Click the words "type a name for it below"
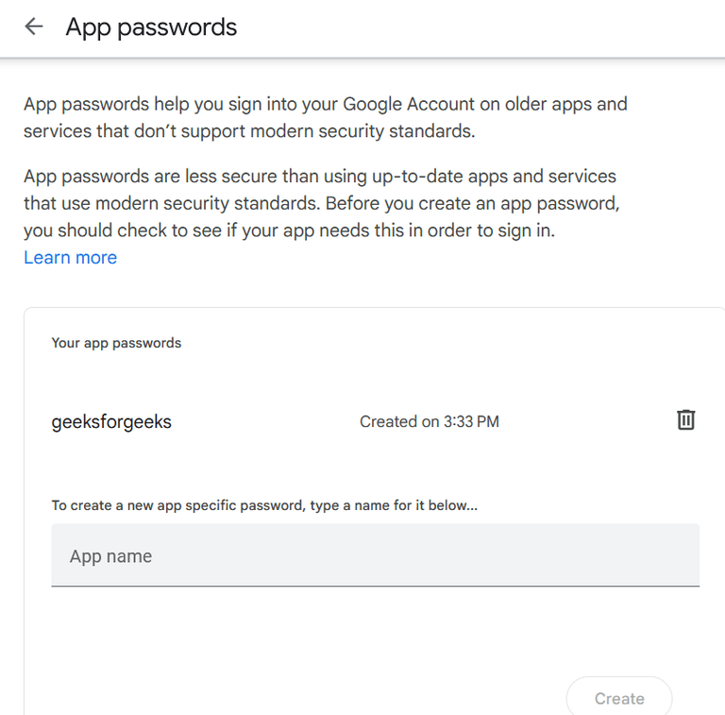This screenshot has width=725, height=715. (x=395, y=505)
